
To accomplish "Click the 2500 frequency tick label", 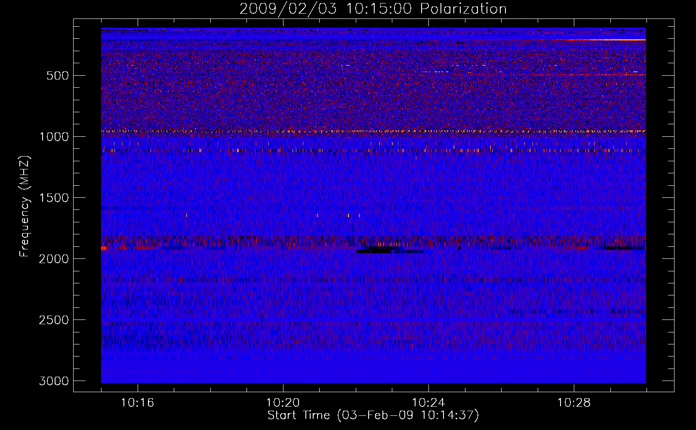I will click(x=54, y=320).
